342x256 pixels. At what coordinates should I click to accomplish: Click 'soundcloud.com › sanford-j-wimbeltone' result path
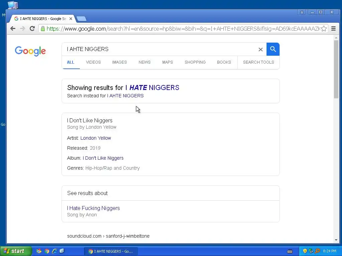point(108,236)
